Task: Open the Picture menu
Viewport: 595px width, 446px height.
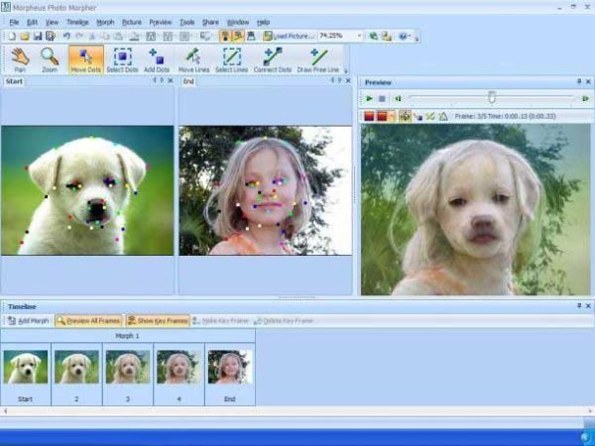Action: [x=132, y=23]
